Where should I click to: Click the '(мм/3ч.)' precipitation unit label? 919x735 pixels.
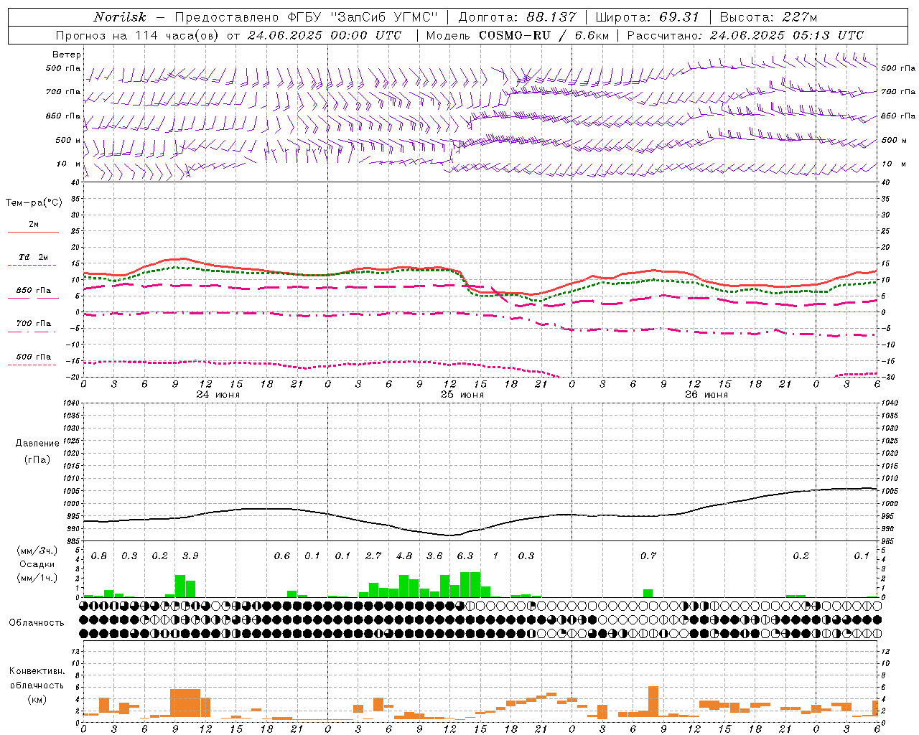click(37, 551)
